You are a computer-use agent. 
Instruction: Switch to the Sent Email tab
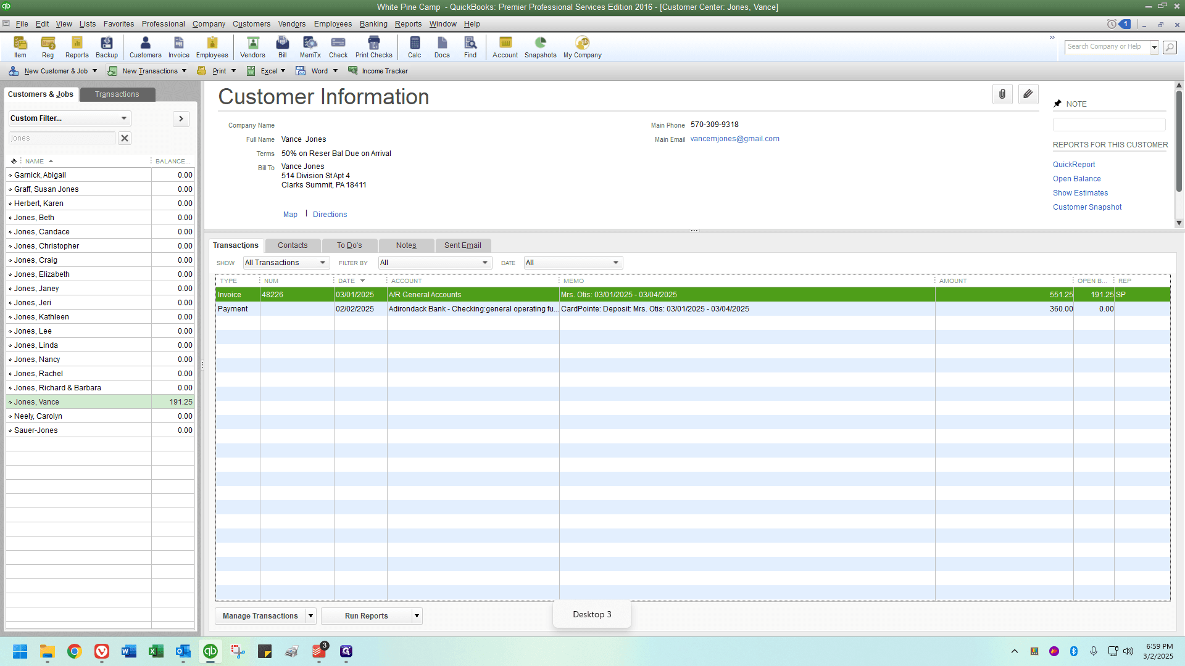(463, 245)
